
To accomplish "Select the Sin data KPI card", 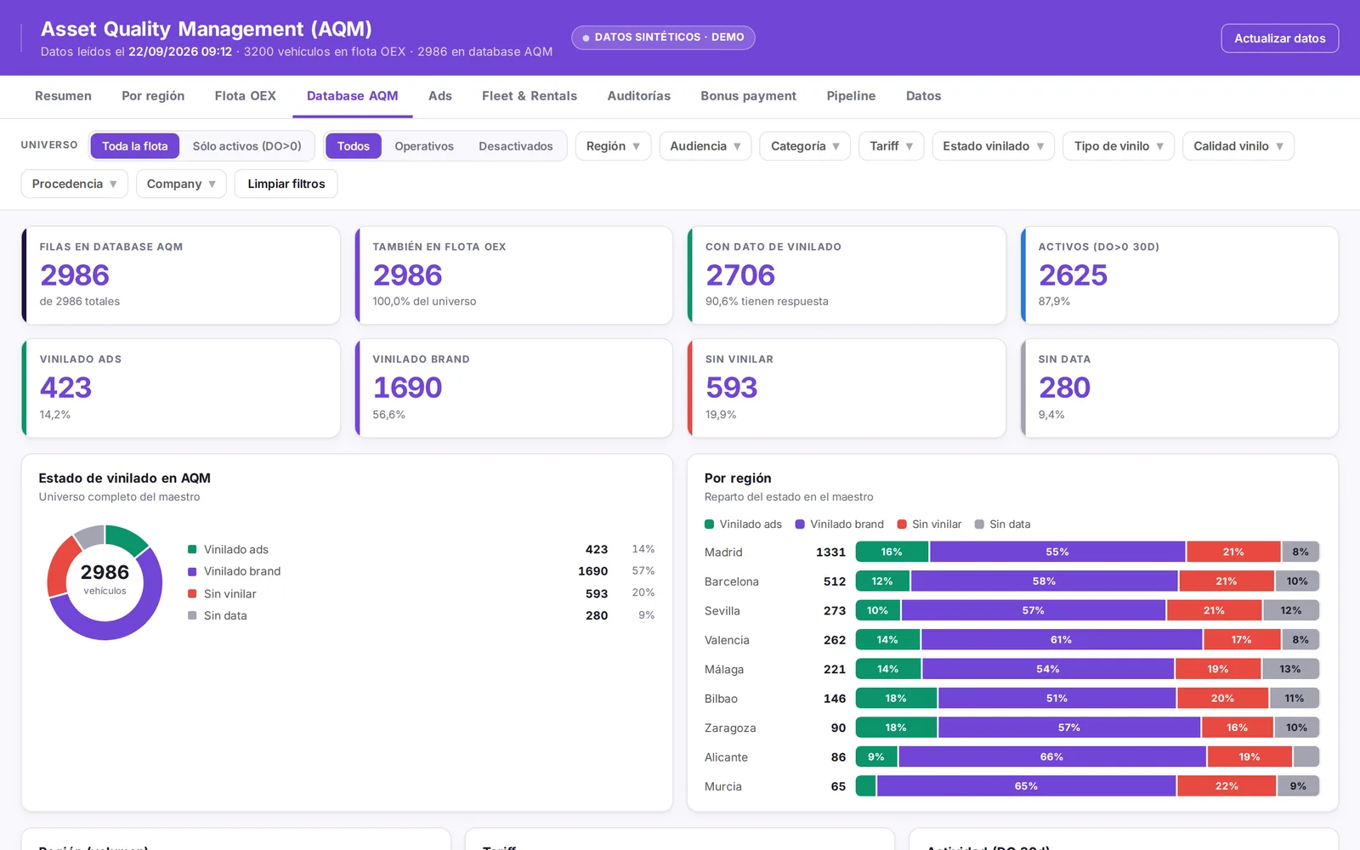I will click(1180, 388).
